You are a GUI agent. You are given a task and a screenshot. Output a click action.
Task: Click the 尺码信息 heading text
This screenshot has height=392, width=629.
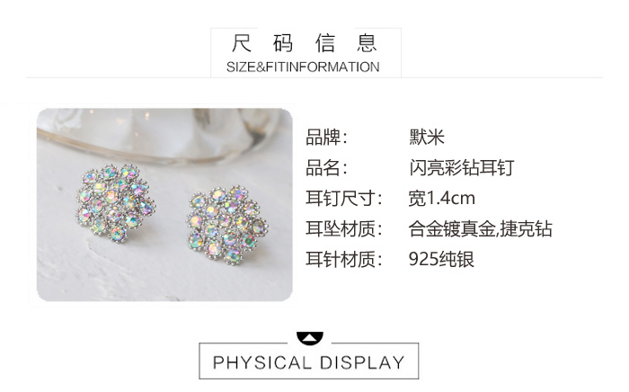[305, 43]
